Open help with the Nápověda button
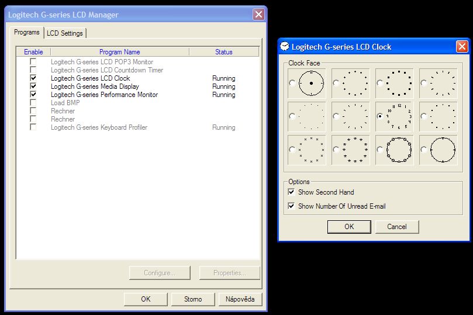Viewport: 473px width, 315px height. point(240,299)
